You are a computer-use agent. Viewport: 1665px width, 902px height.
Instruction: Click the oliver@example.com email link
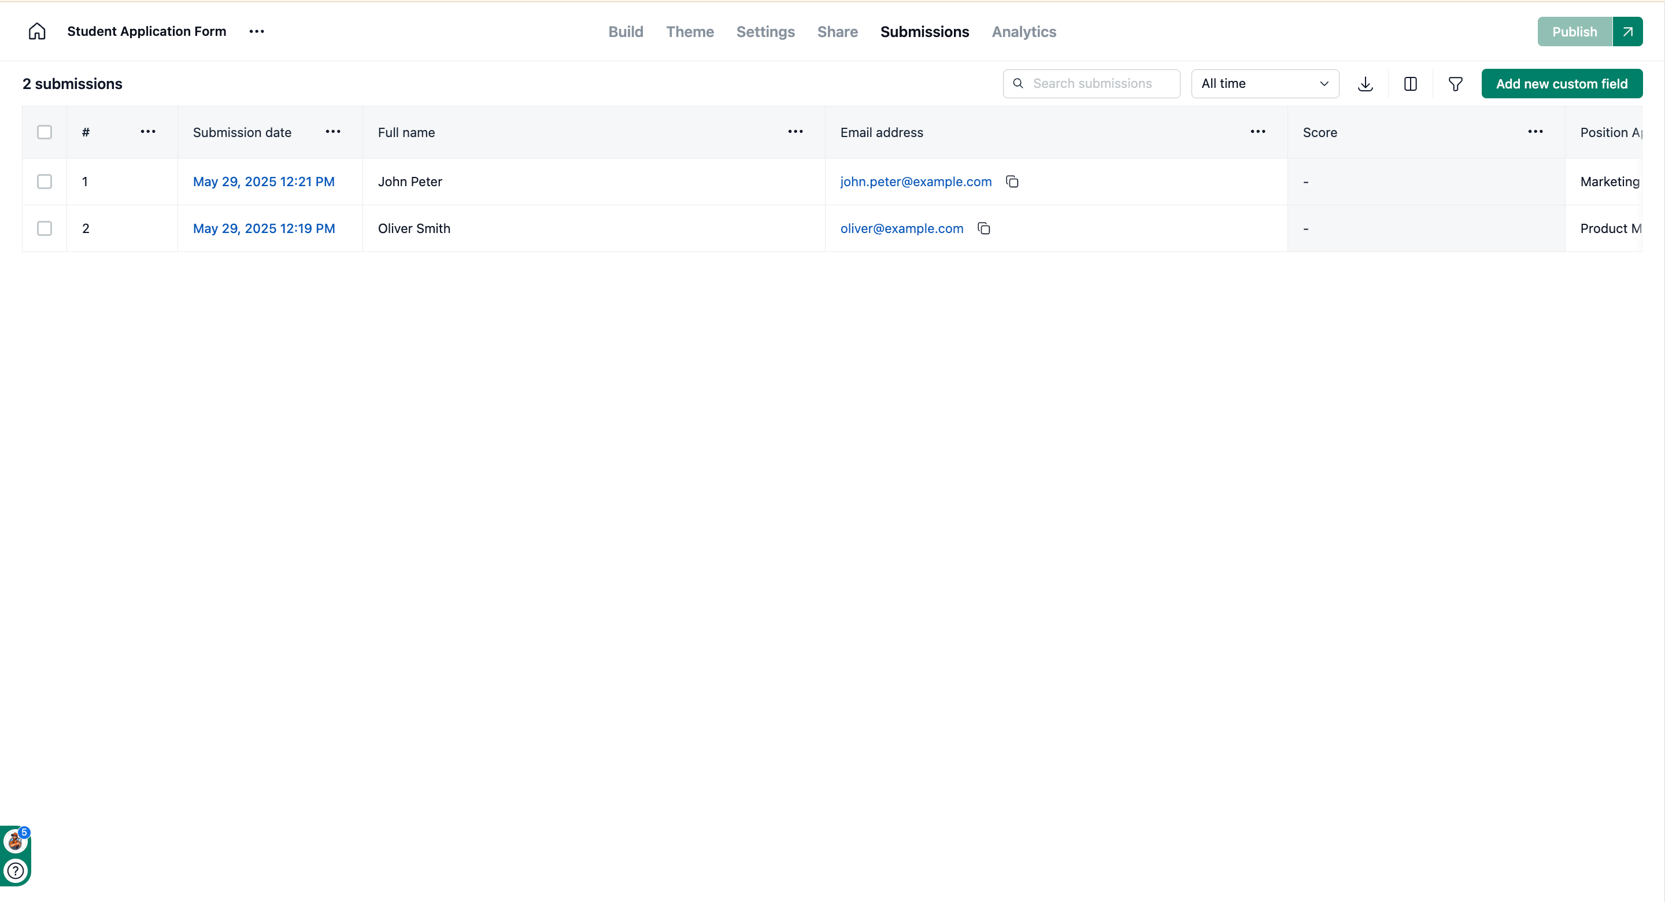click(902, 228)
